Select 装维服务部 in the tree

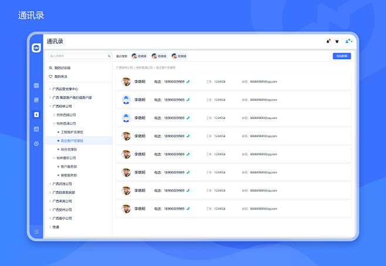[67, 175]
